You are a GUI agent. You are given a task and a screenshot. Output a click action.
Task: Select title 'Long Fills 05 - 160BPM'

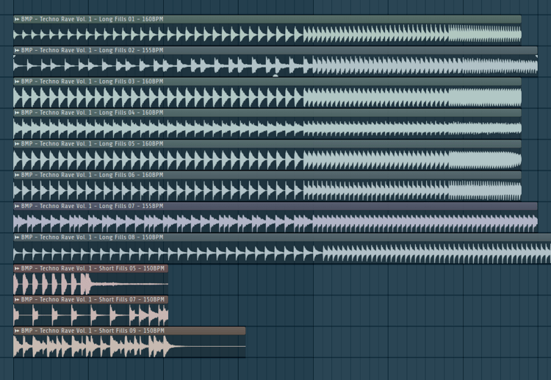[x=131, y=144]
